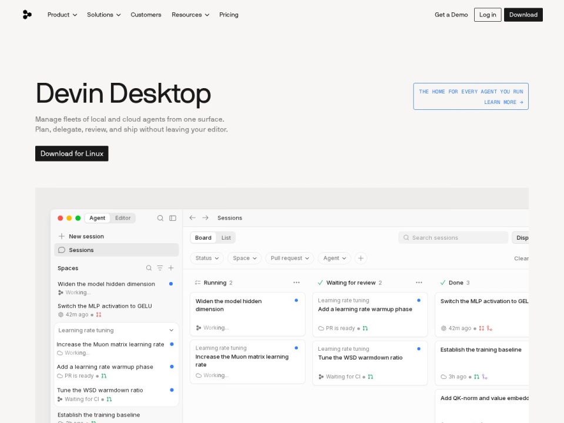
Task: Click the Done column checkmark icon
Action: point(443,283)
